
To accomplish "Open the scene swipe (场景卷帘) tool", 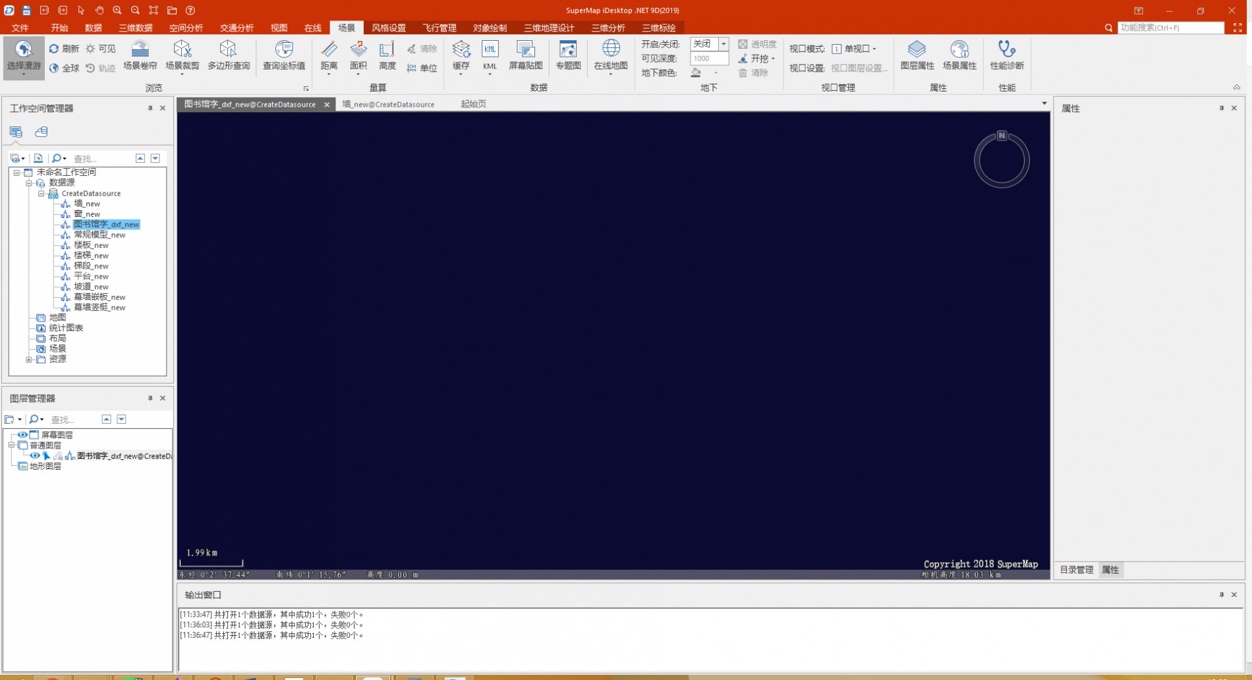I will [x=140, y=55].
